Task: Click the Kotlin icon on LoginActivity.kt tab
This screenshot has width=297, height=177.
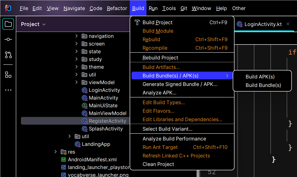Action: tap(240, 24)
